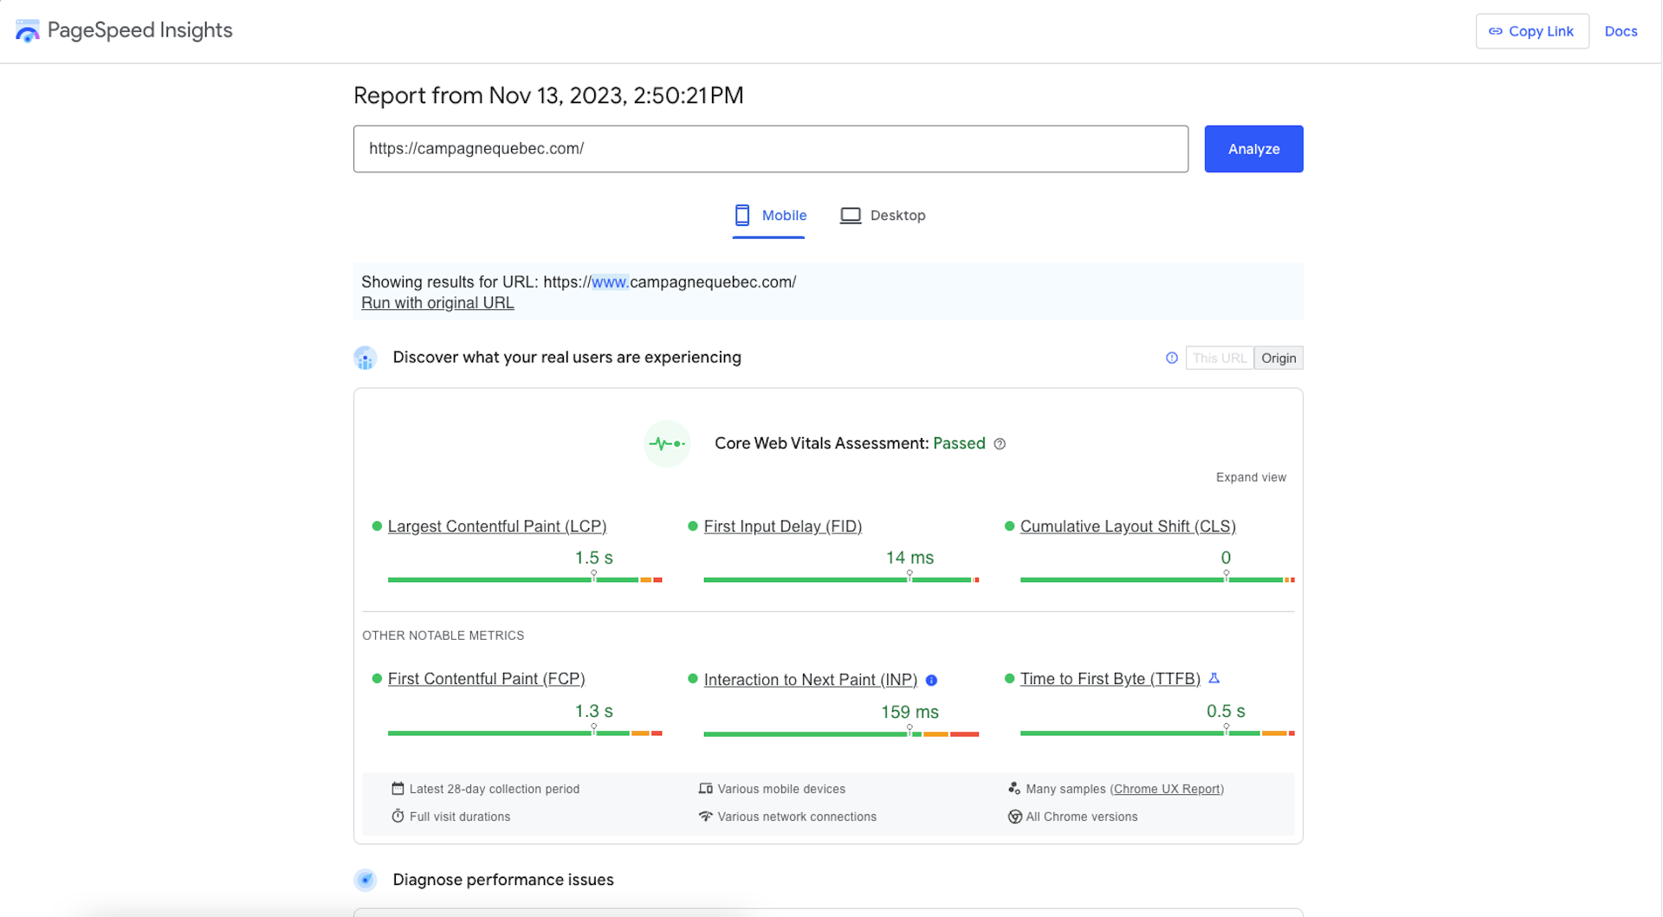Click the Diagnose performance issues icon

coord(366,881)
